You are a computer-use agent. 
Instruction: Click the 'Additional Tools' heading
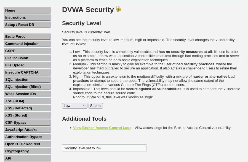point(84,119)
